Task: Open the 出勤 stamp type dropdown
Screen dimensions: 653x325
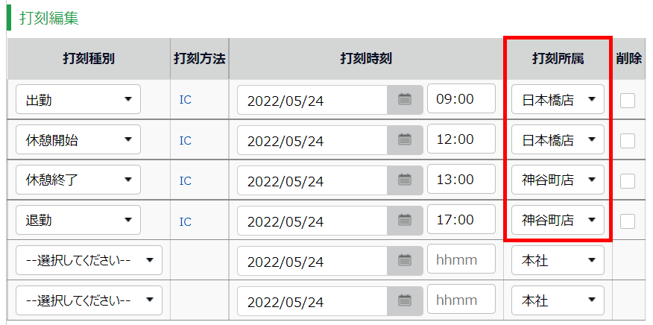Action: tap(78, 99)
